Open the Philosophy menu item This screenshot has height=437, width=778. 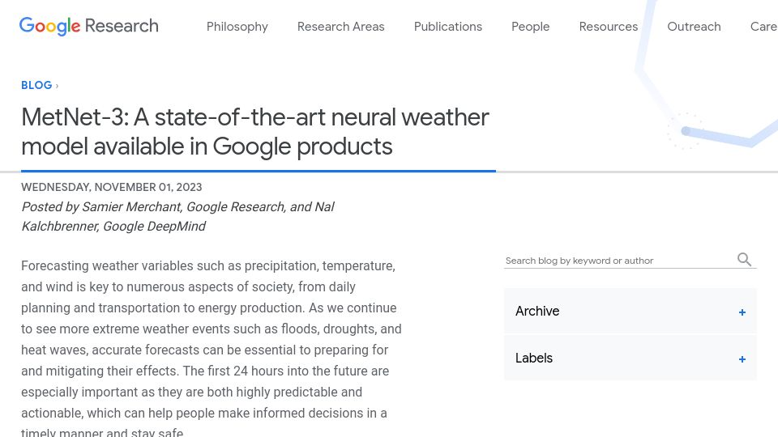(x=237, y=27)
